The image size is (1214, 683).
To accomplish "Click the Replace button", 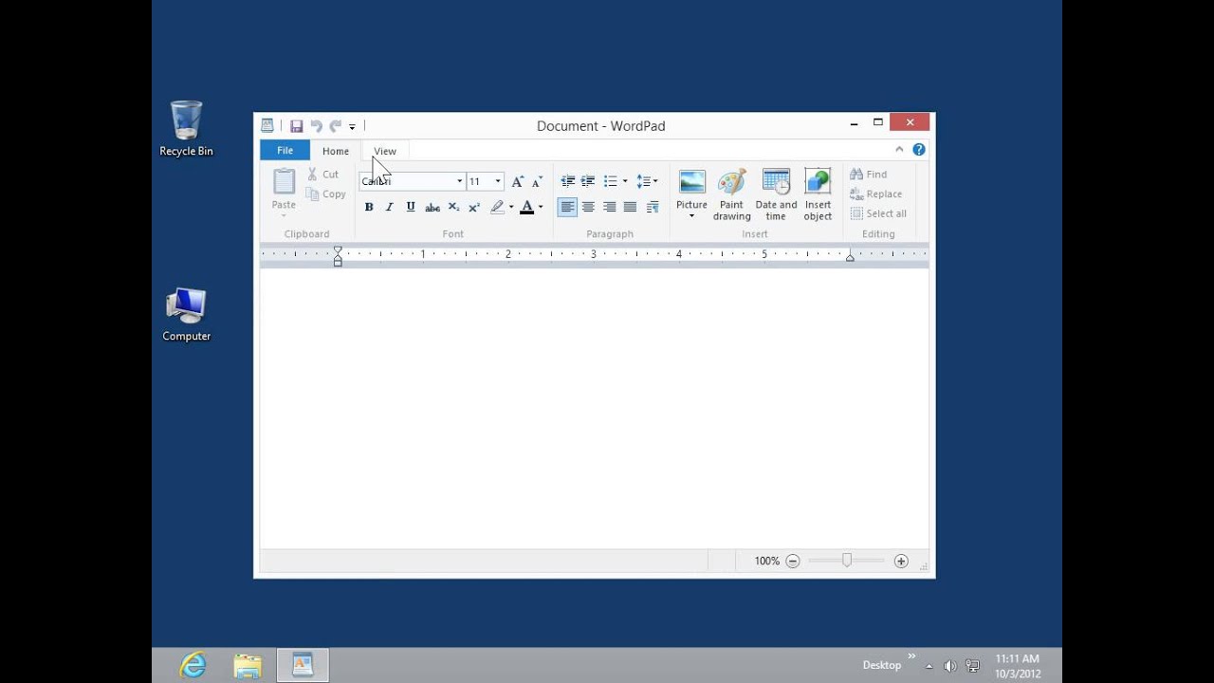I will 875,194.
